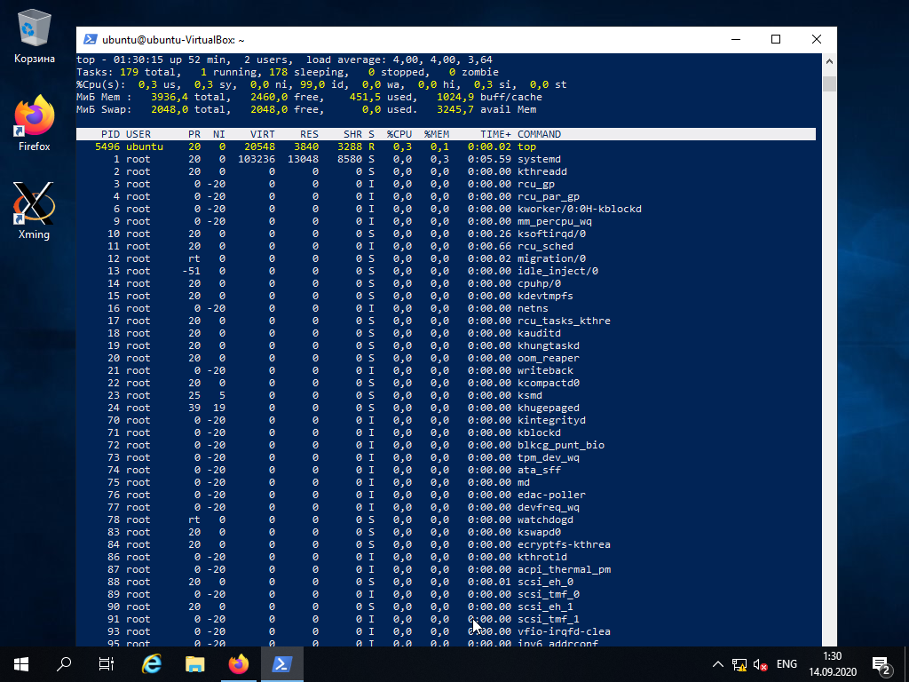Open File Explorer from the taskbar
Viewport: 909px width, 682px height.
(195, 663)
